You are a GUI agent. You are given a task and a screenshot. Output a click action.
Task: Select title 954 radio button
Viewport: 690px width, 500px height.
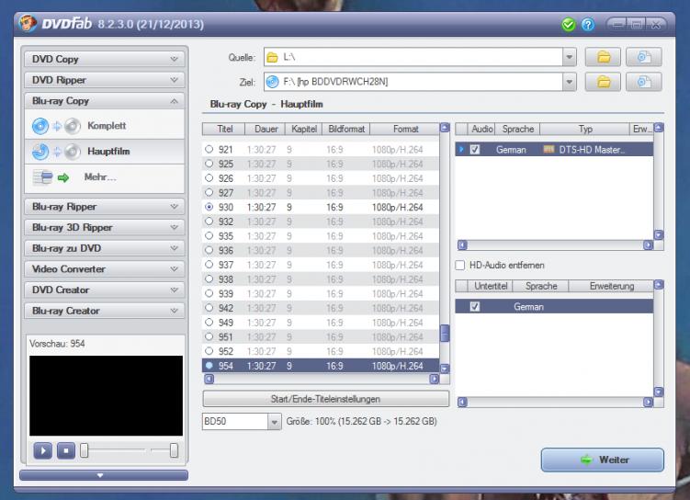tap(209, 365)
